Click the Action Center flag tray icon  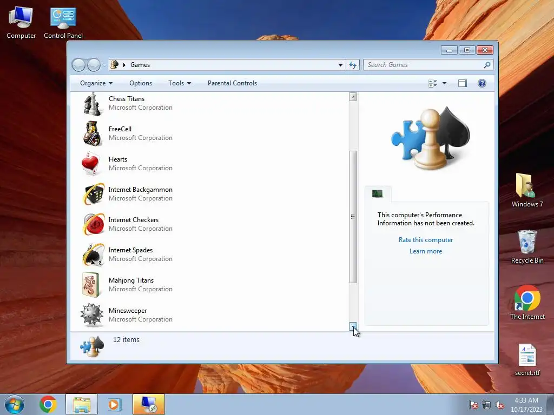click(x=473, y=405)
